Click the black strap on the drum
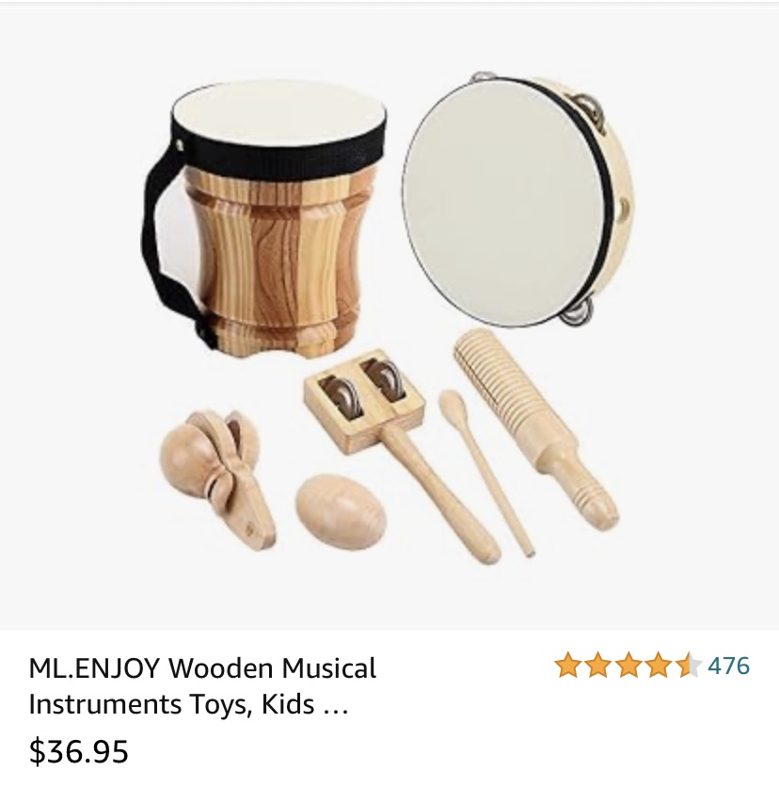Image resolution: width=779 pixels, height=787 pixels. tap(170, 241)
